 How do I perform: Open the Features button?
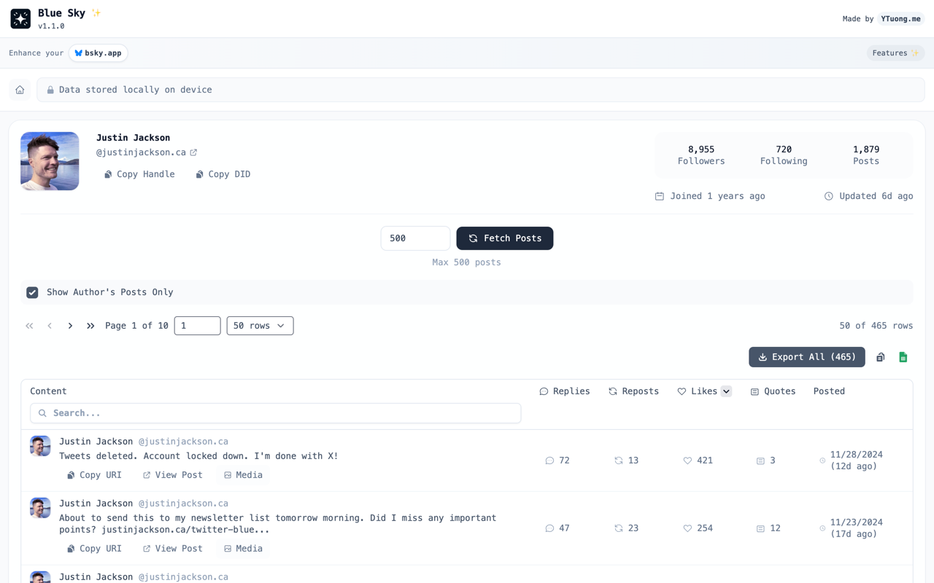click(895, 53)
